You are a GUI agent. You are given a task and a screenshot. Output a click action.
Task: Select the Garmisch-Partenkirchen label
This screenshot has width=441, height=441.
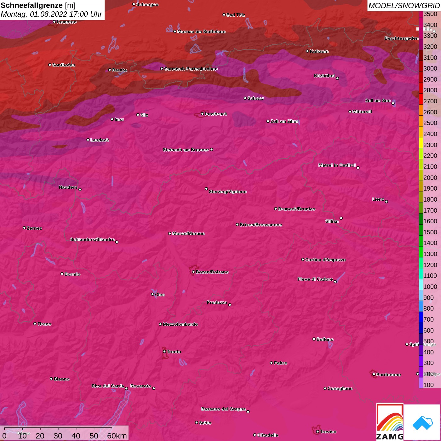click(191, 69)
